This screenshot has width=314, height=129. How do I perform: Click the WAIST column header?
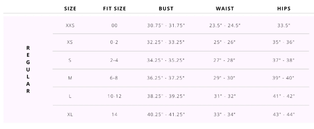(225, 8)
